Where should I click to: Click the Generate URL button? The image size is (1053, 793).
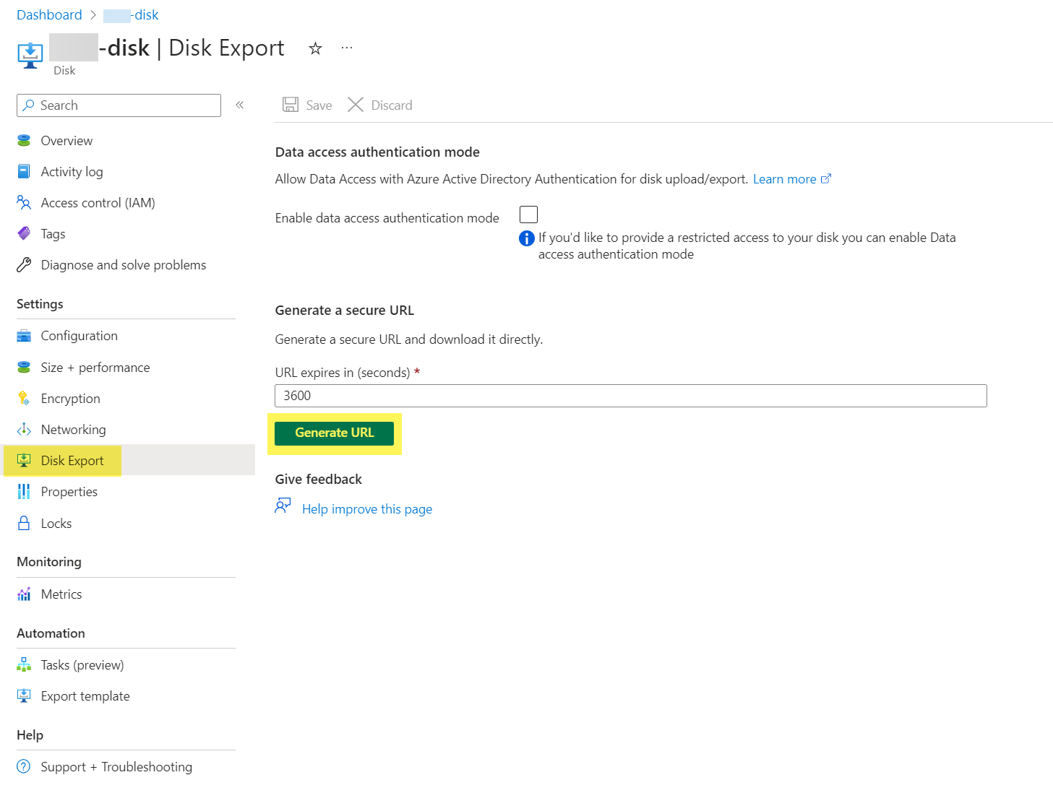coord(335,433)
